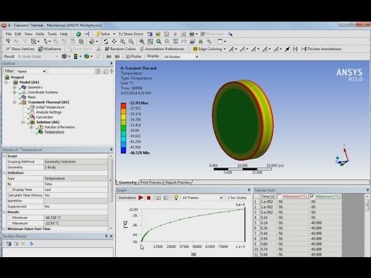
Task: Click the Section Planes new plane icon
Action: pyautogui.click(x=9, y=243)
